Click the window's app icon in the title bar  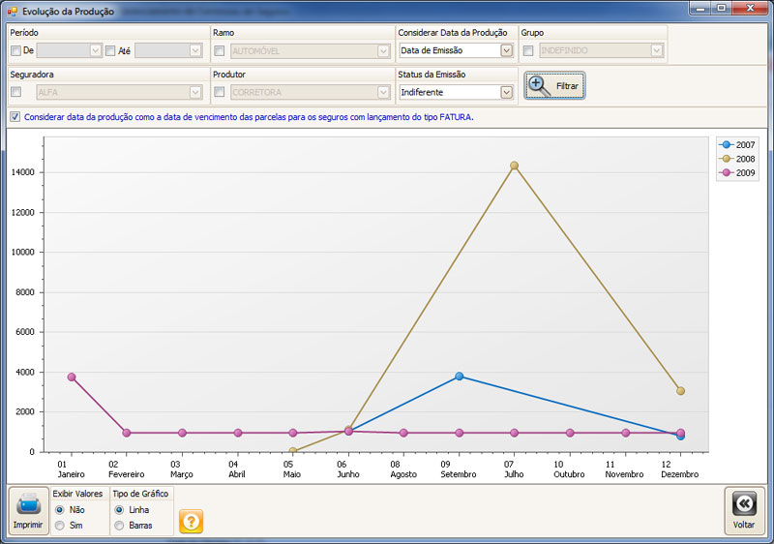pos(12,12)
